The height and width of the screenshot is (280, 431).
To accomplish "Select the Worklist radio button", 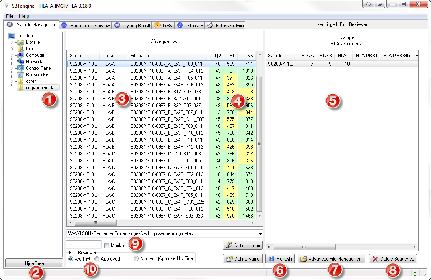I will point(71,259).
